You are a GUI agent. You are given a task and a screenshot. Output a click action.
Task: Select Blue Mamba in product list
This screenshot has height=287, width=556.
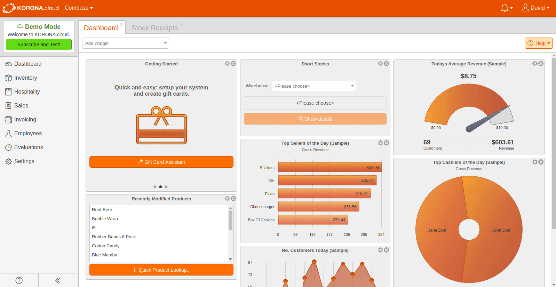159,255
